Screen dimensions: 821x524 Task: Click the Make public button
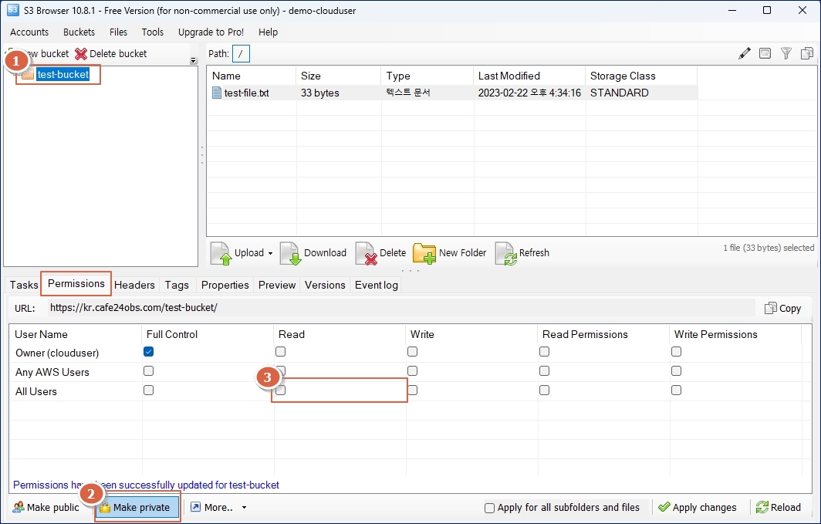46,508
